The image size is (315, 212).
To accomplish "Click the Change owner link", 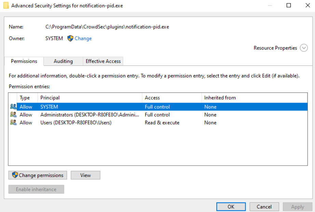I will (83, 38).
